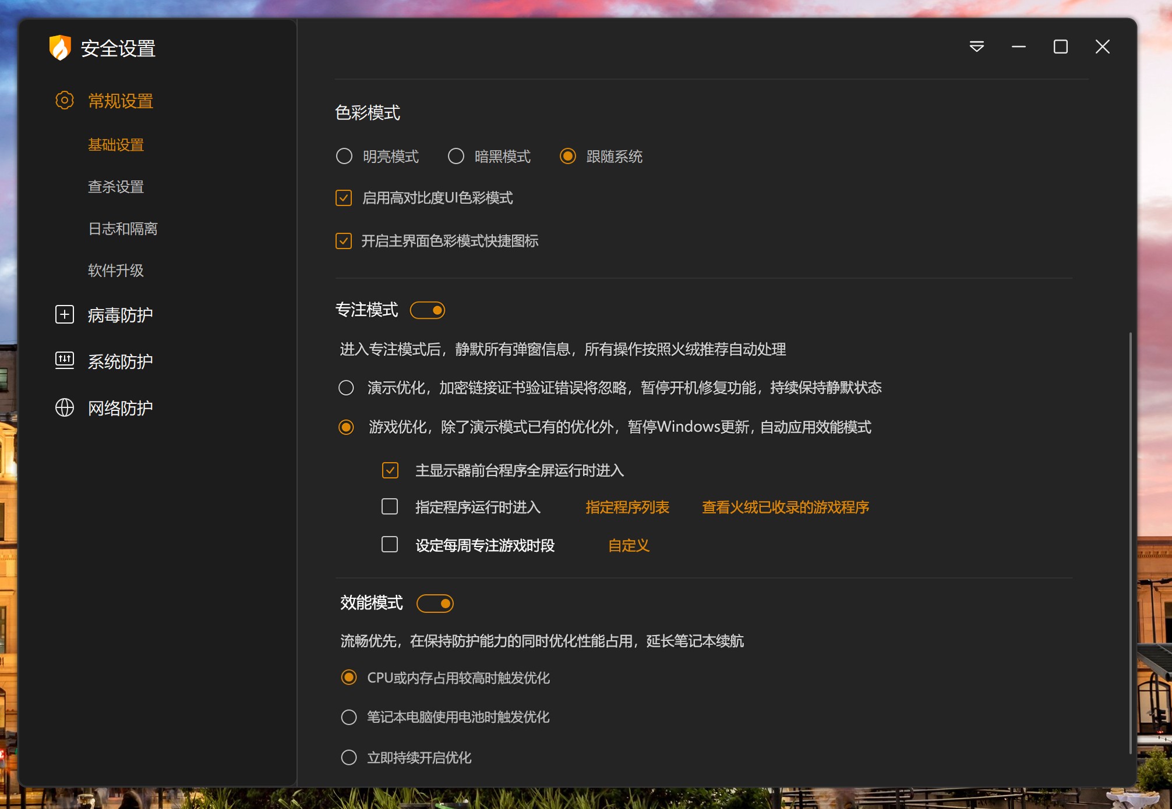The height and width of the screenshot is (809, 1172).
Task: Disable the 效能模式 toggle switch
Action: pyautogui.click(x=435, y=604)
